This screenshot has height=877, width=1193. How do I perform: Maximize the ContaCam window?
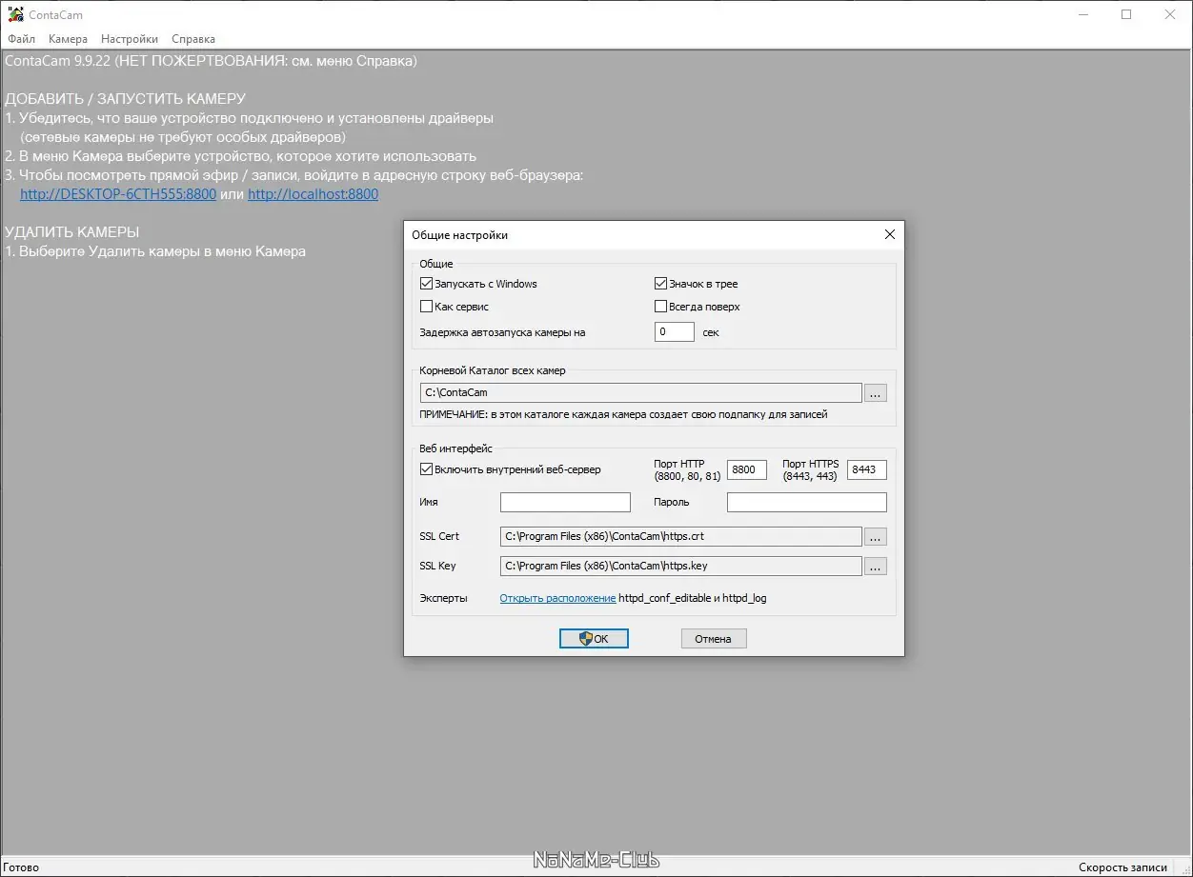[x=1126, y=14]
